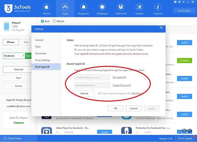Open Flash & JB section
Image resolution: width=197 pixels, height=142 pixels.
point(121,9)
